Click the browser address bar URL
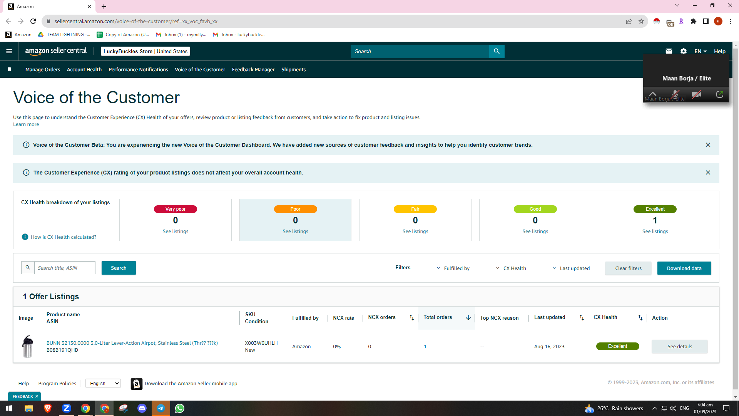The image size is (739, 416). pos(136,21)
